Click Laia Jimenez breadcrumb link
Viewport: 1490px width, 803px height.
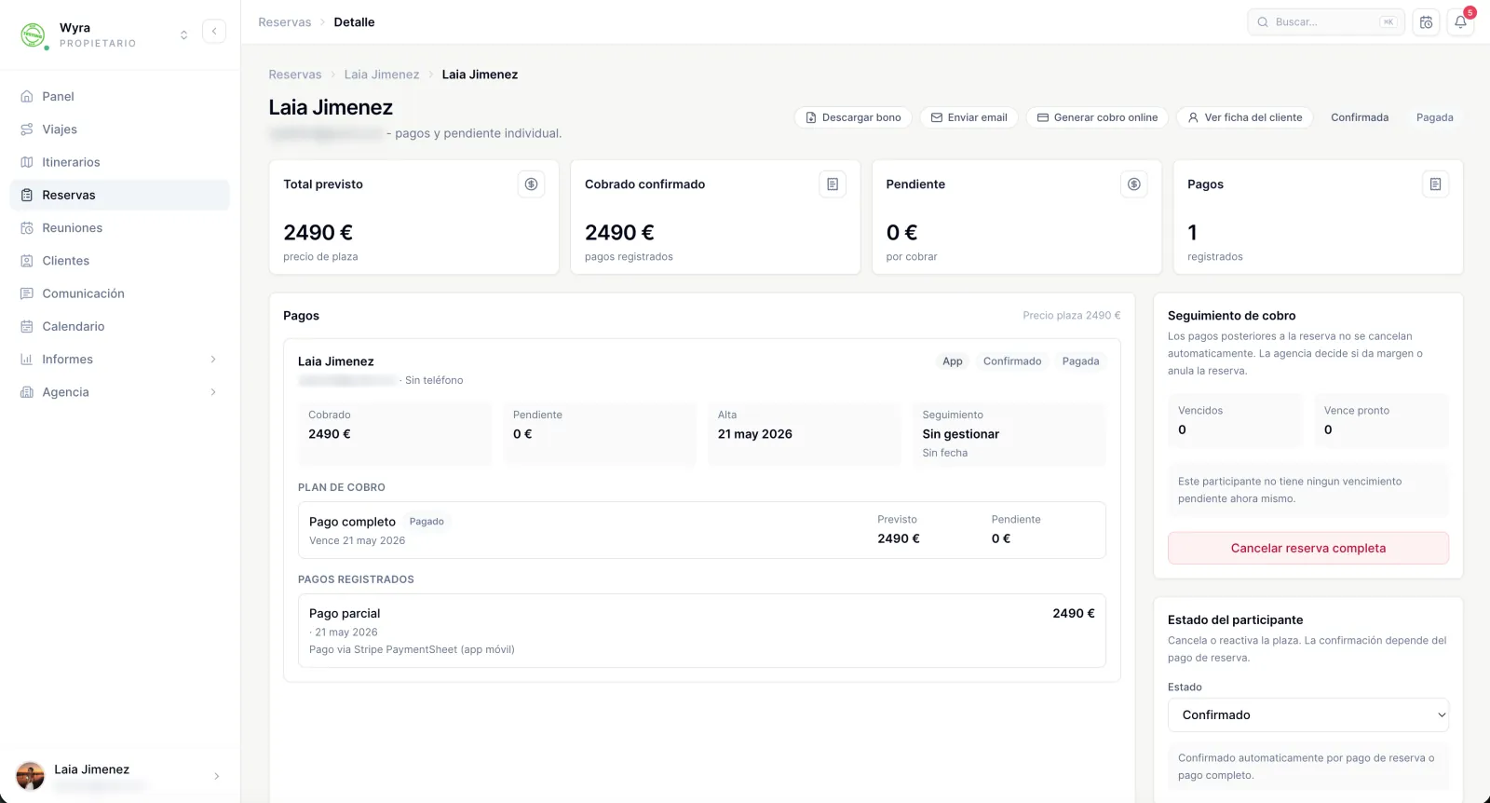[382, 75]
